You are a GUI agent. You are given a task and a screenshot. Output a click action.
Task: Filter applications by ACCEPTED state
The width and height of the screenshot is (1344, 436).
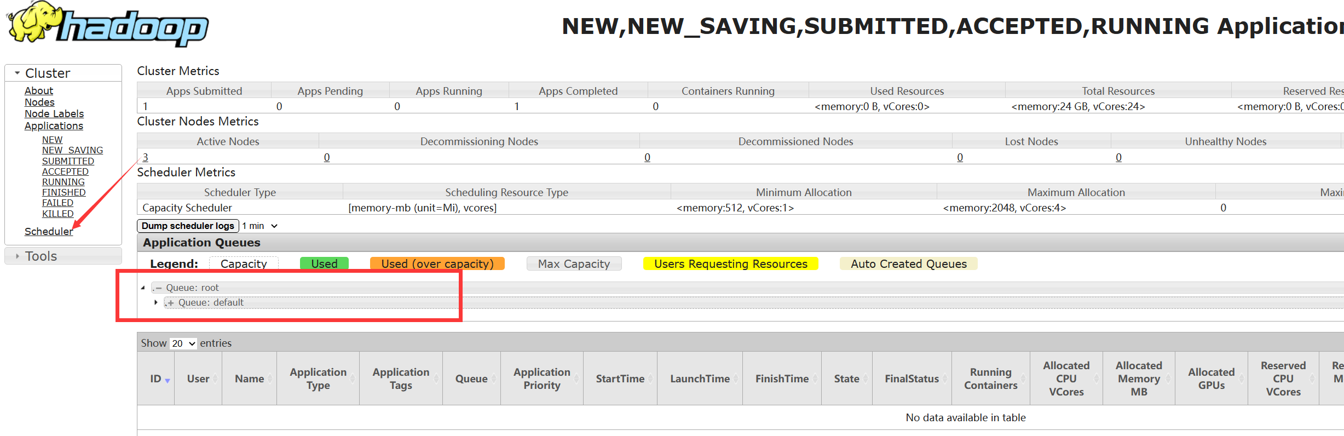tap(65, 171)
